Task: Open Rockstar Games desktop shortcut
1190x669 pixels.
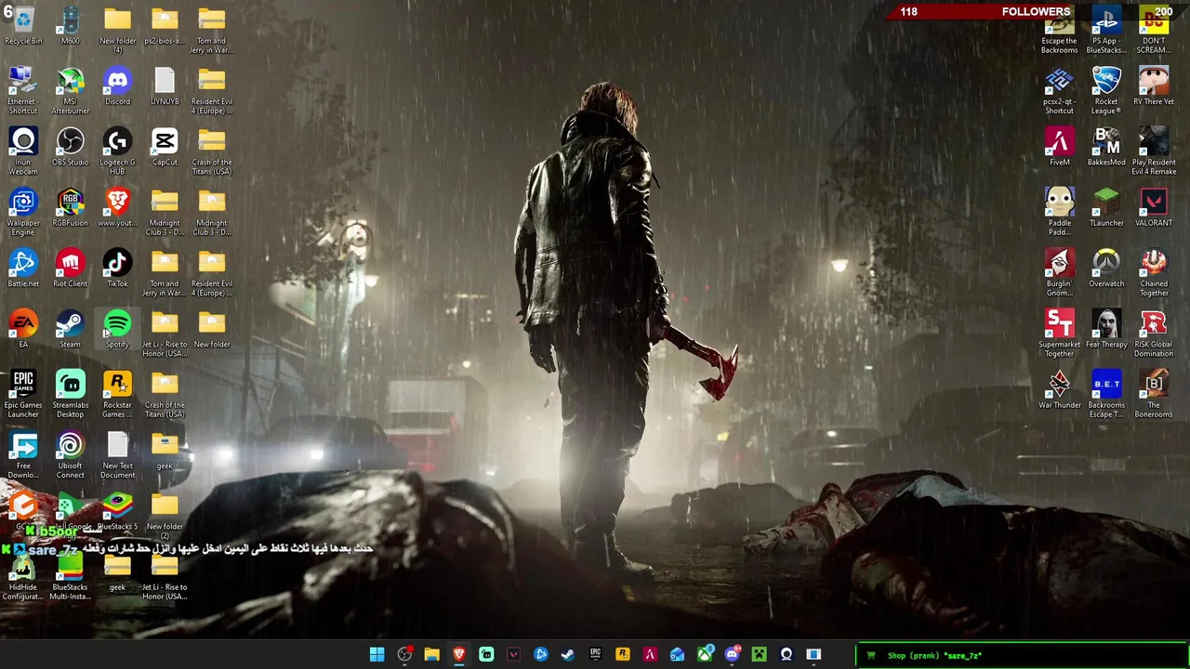Action: click(117, 394)
